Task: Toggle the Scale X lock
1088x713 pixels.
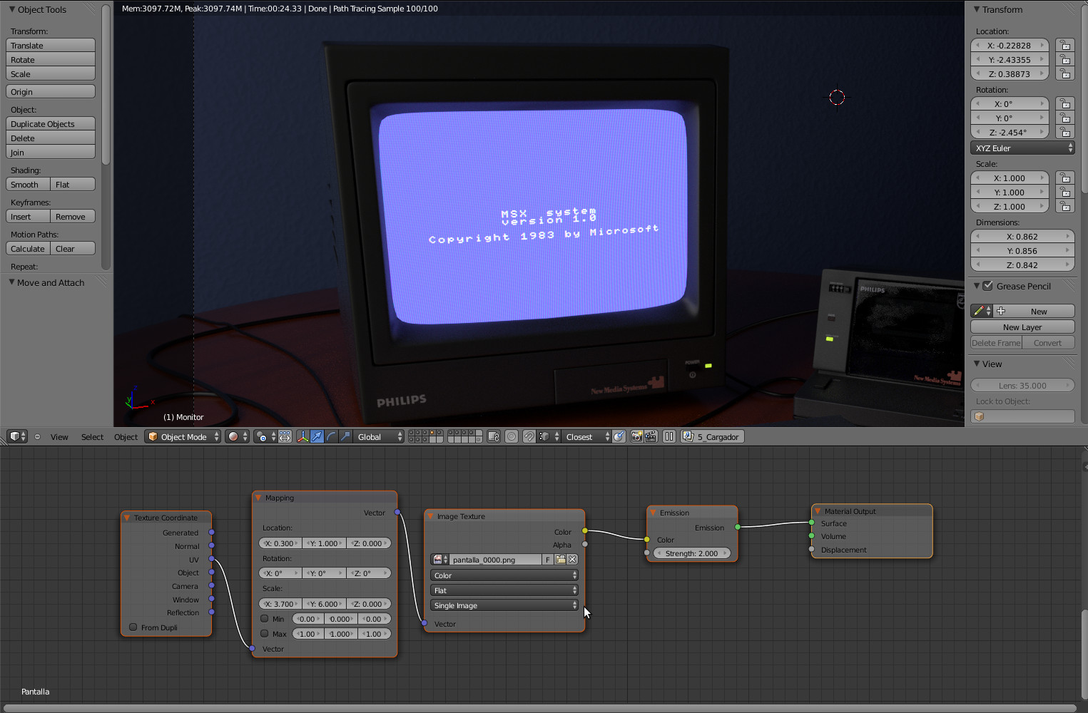Action: click(1064, 178)
